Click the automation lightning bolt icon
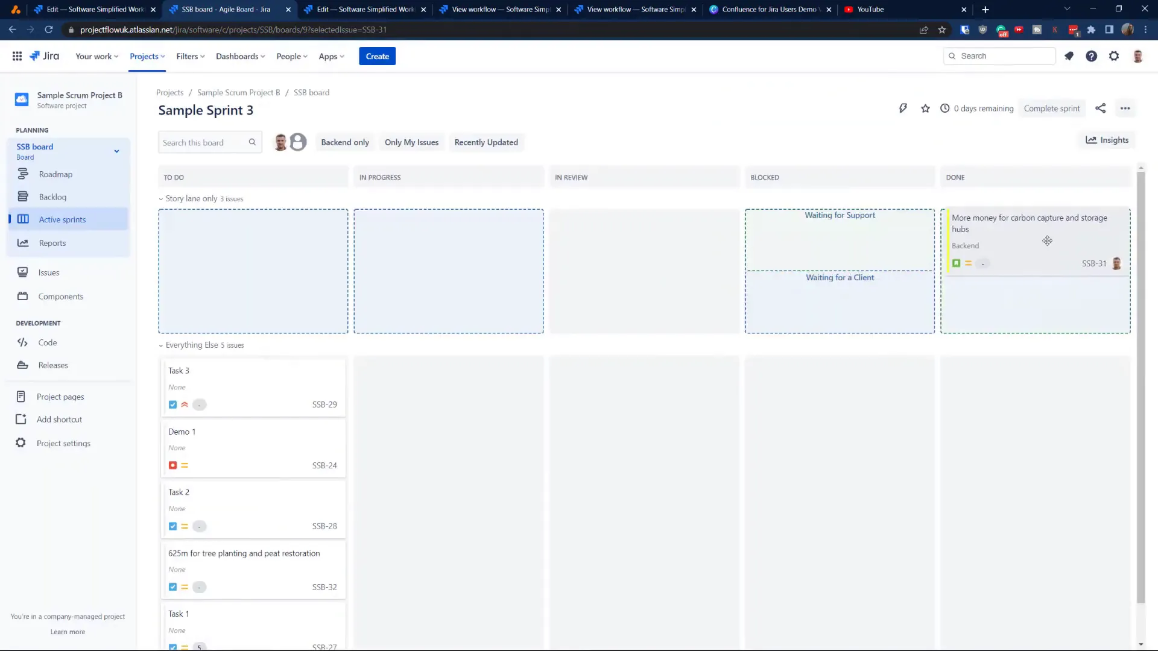This screenshot has height=651, width=1158. point(903,108)
